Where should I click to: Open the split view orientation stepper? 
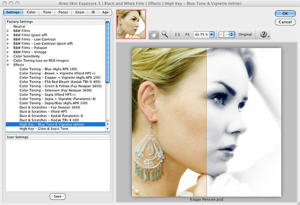point(232,34)
